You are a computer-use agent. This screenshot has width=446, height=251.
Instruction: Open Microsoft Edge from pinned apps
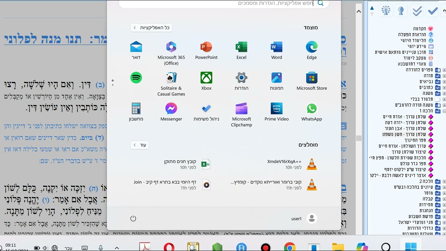click(312, 51)
